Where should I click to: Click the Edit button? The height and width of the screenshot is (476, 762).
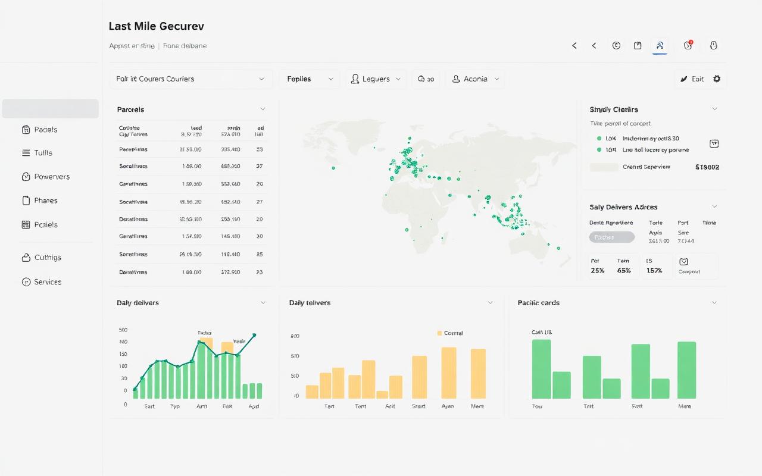pos(692,79)
